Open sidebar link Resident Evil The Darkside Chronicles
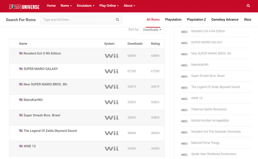 click(216, 131)
